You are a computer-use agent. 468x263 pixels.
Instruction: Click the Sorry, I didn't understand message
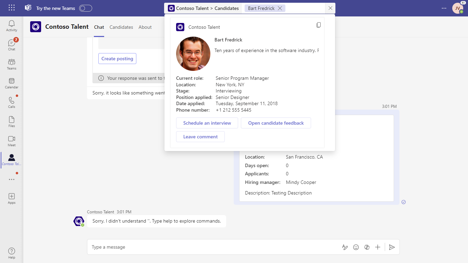coord(157,221)
